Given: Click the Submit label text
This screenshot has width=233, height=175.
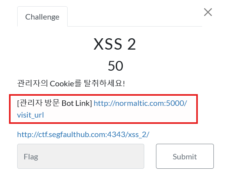Looking at the screenshot, I should pos(185,157).
